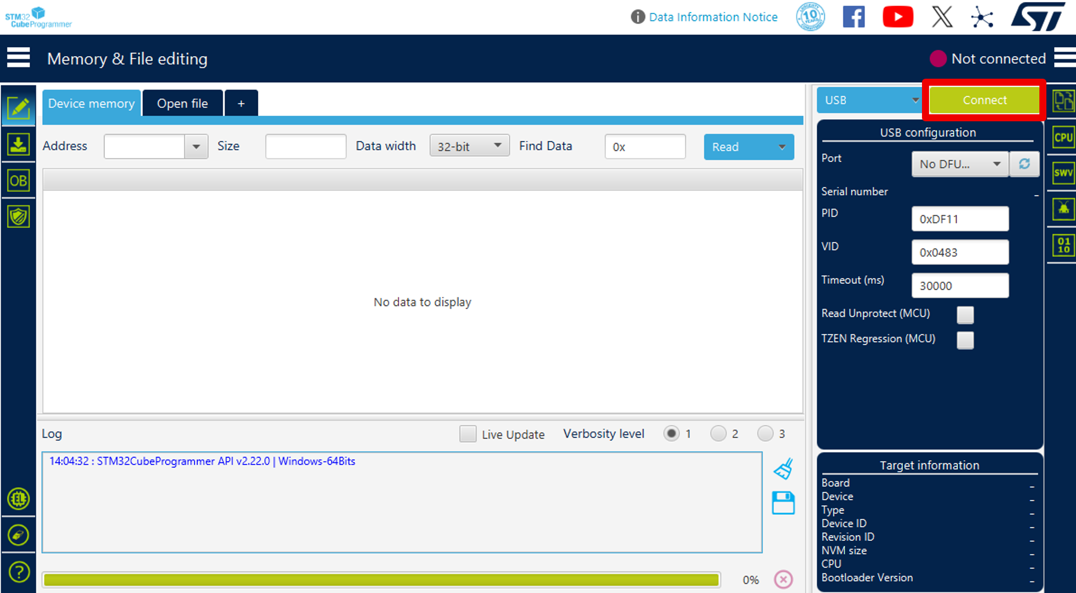1076x593 pixels.
Task: Switch to the Open file tab
Action: click(183, 103)
